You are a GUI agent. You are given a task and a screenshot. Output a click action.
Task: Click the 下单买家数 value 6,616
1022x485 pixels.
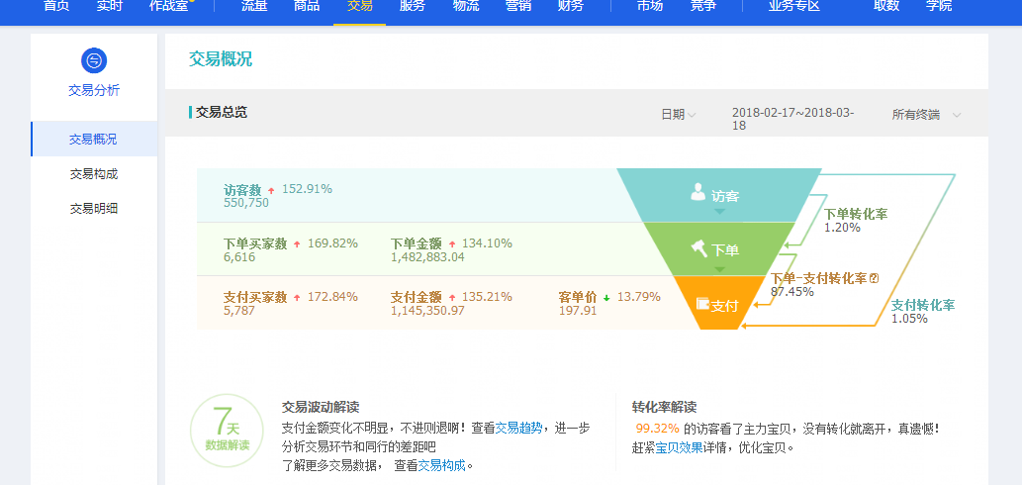[x=239, y=257]
